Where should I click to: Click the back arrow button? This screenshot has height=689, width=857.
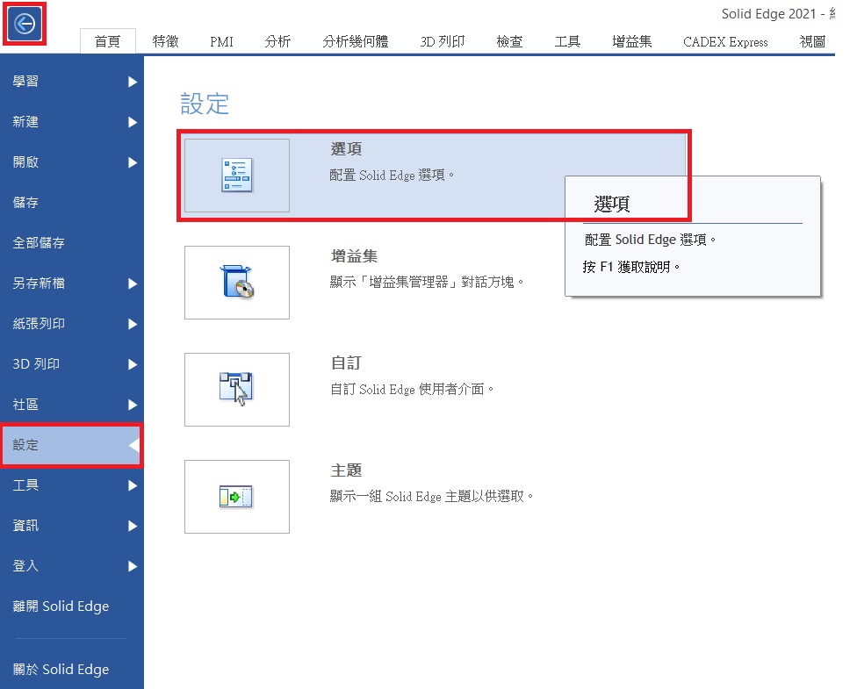[25, 24]
